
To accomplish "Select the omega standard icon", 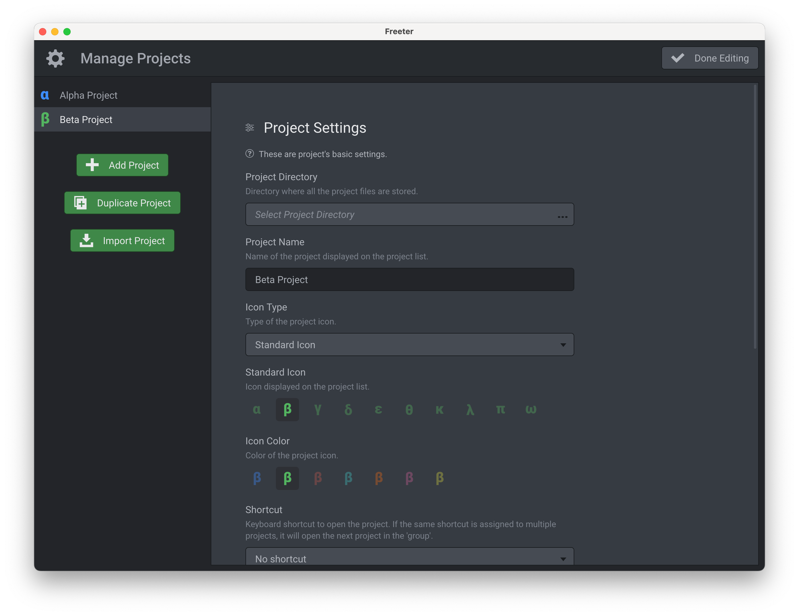I will click(531, 410).
